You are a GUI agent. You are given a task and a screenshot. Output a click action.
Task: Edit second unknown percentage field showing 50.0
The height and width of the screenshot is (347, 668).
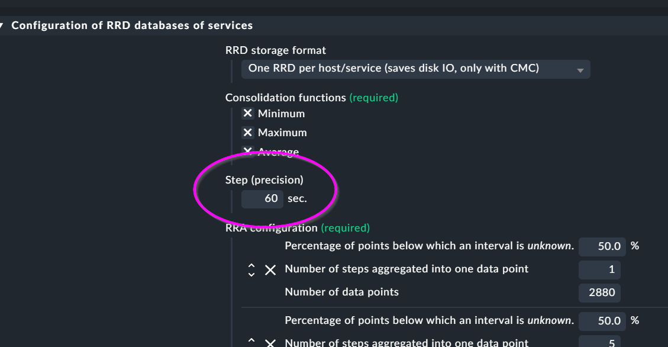[x=602, y=321]
